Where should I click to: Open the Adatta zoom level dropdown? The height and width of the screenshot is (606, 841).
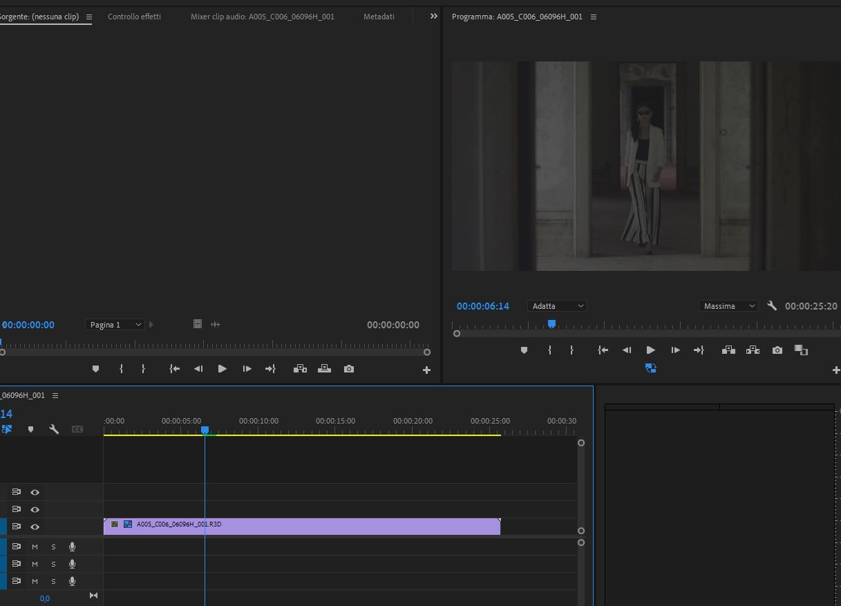click(557, 305)
